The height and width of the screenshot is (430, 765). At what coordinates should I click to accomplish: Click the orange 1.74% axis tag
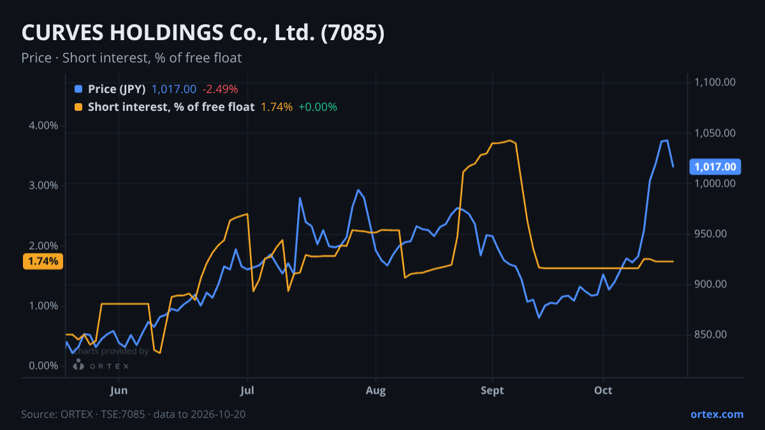pos(43,261)
